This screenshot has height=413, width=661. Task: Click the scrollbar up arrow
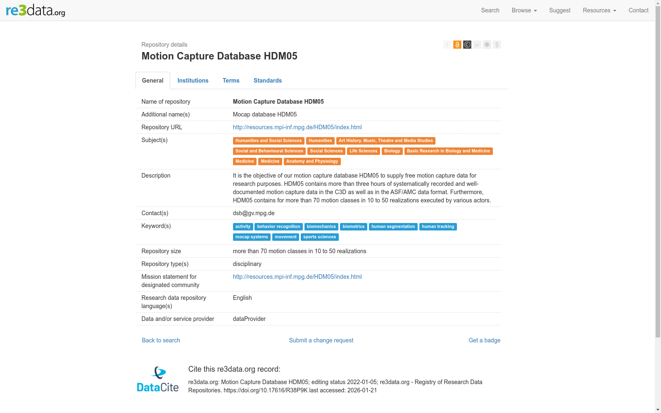658,3
